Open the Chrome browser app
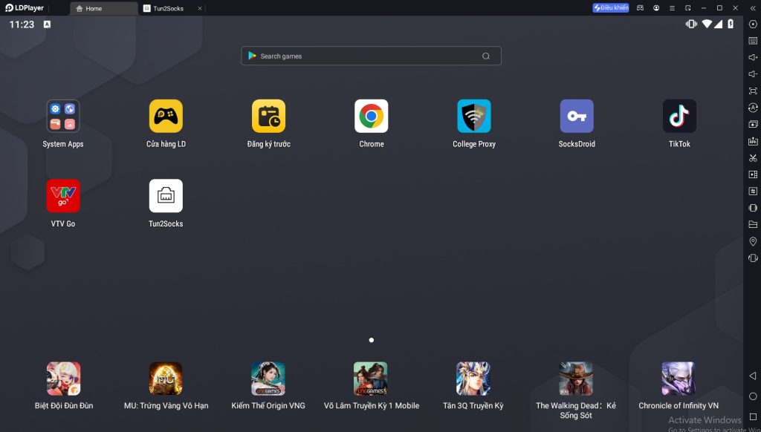This screenshot has width=761, height=432. click(x=371, y=117)
